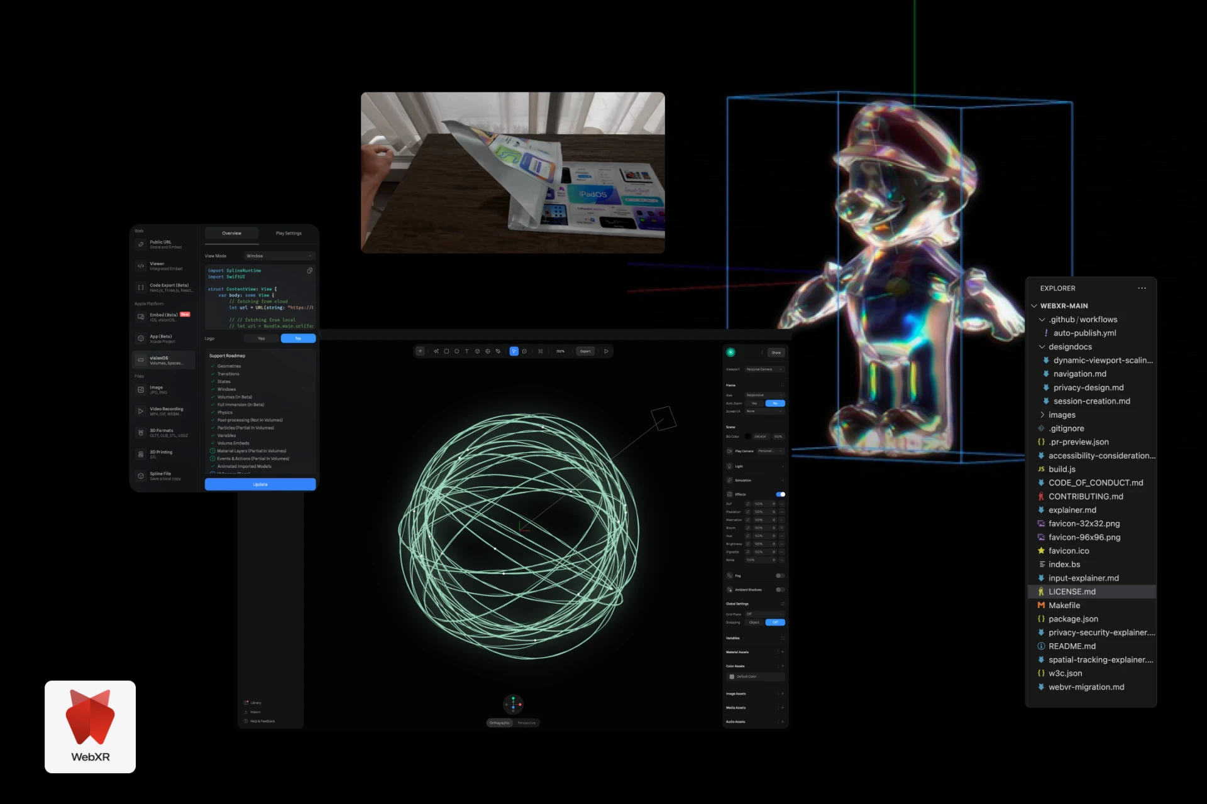This screenshot has height=804, width=1207.
Task: Click the 3D Printing STL icon
Action: click(141, 454)
